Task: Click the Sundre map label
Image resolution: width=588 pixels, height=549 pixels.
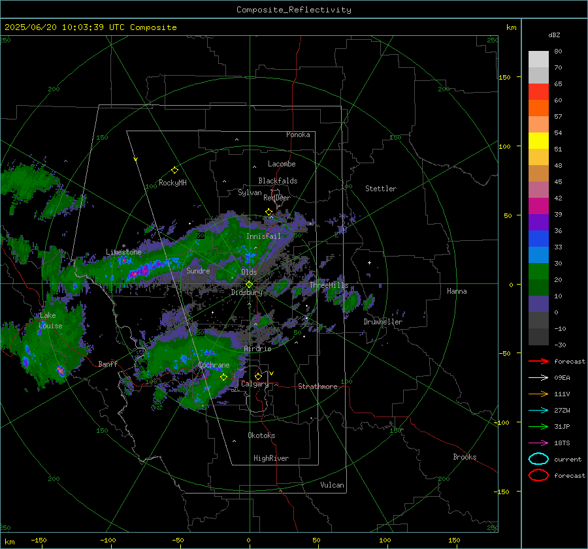Action: pyautogui.click(x=198, y=271)
